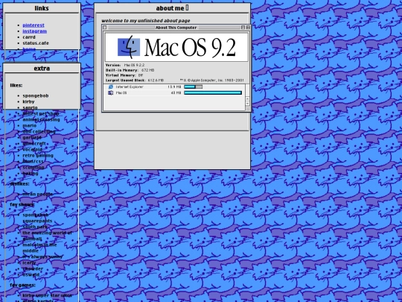The width and height of the screenshot is (402, 302).
Task: Click "kirby" in the likes list
Action: (28, 101)
